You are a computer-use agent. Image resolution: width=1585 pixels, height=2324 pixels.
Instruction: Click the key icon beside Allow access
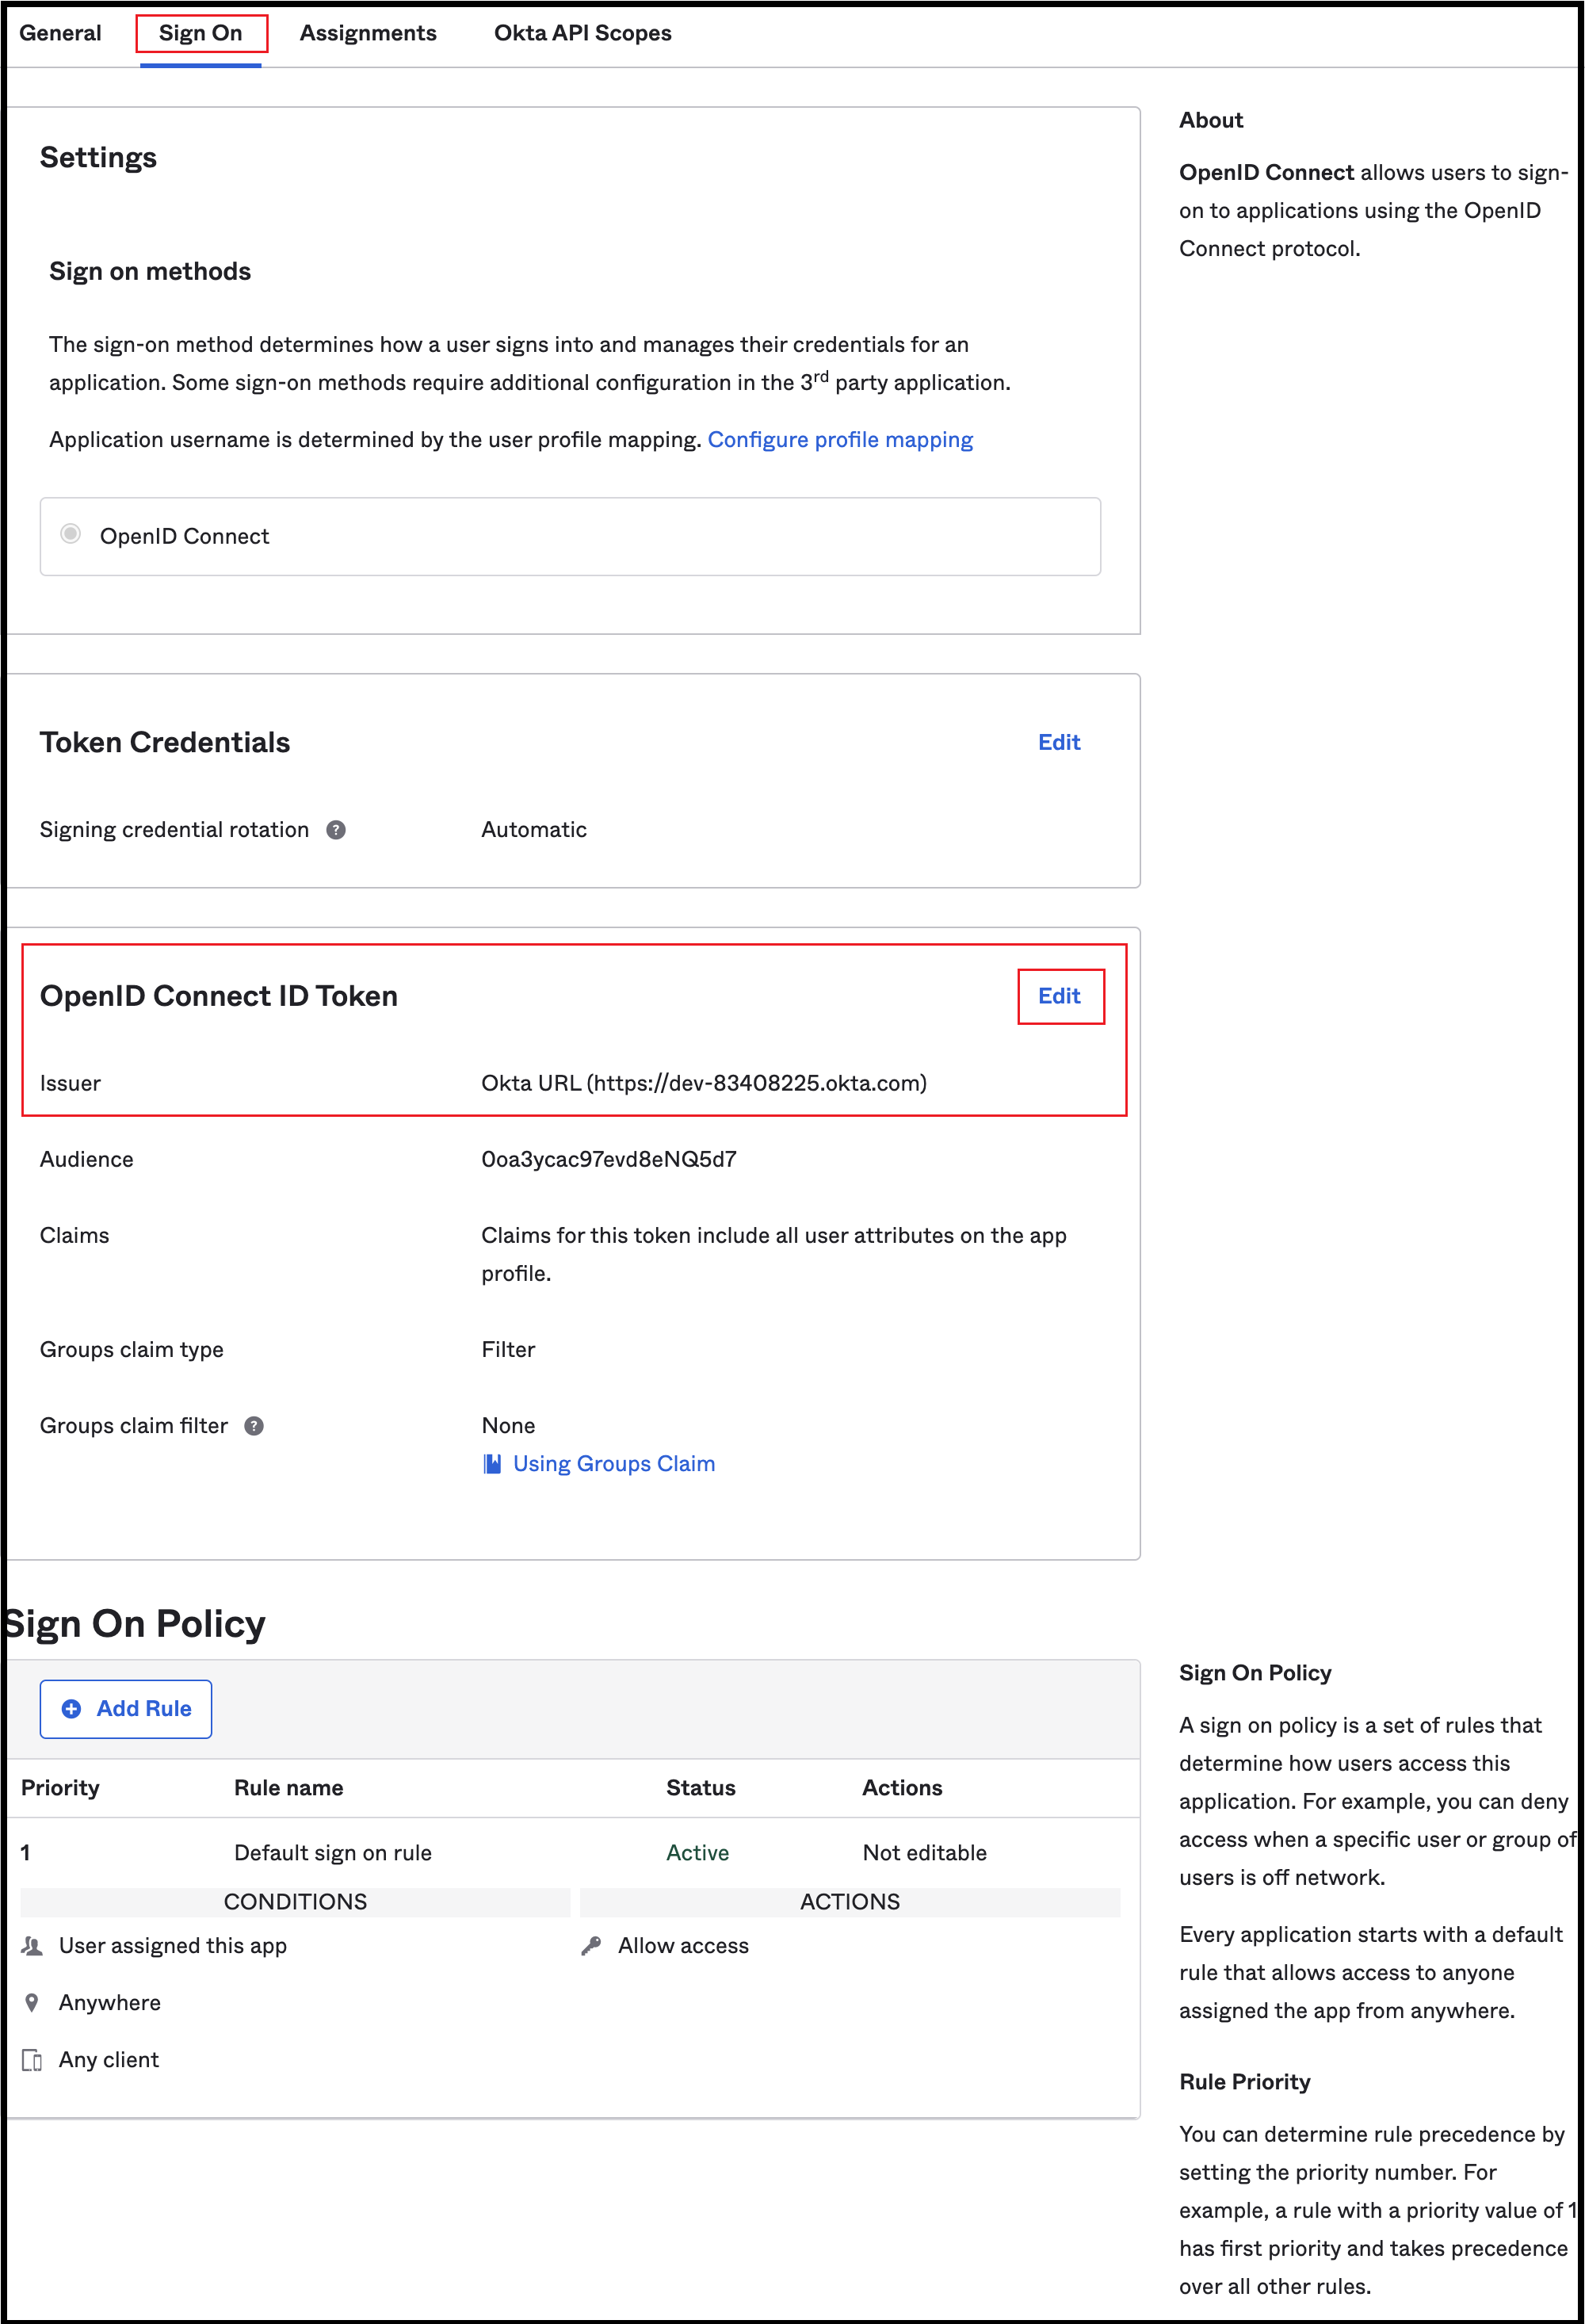click(x=592, y=1944)
